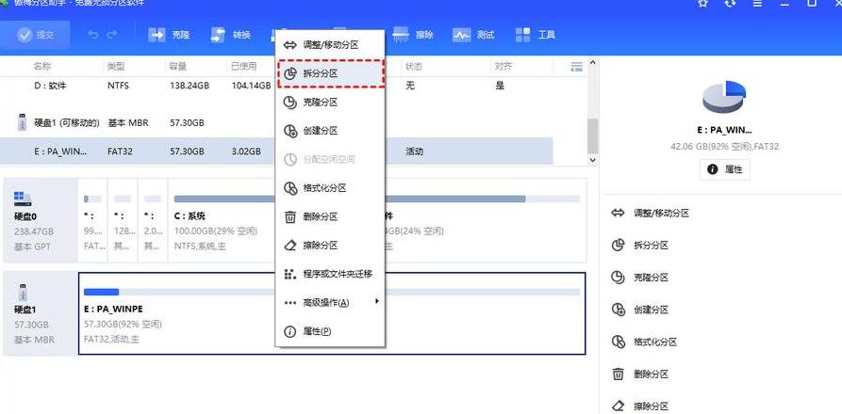Viewport: 842px width, 414px height.
Task: Select the 硬盘0 238.47GB disk block
Action: click(41, 221)
